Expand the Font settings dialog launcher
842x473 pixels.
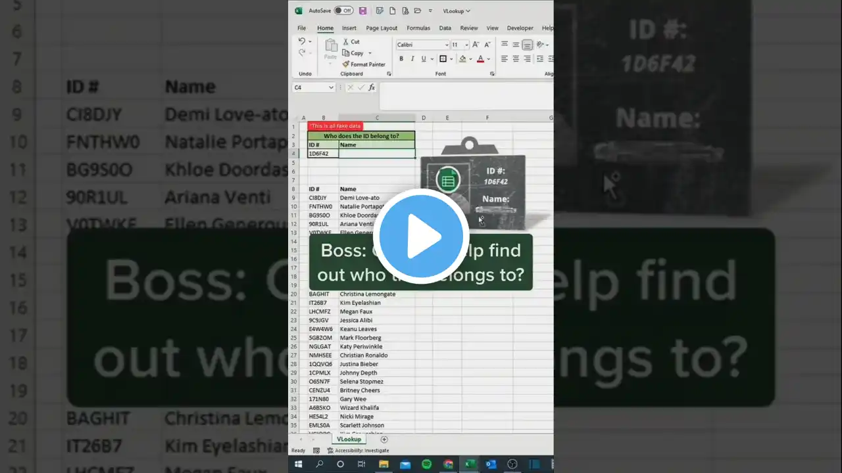click(x=493, y=74)
